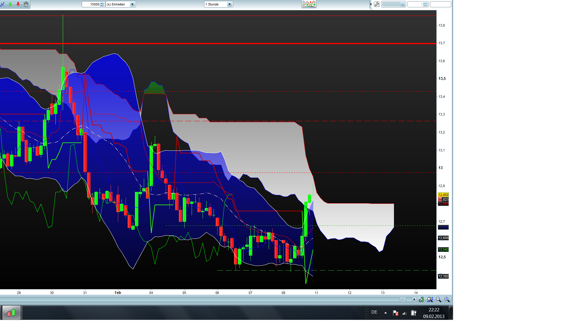Click the network status icon with red X
585x329 pixels.
click(396, 313)
